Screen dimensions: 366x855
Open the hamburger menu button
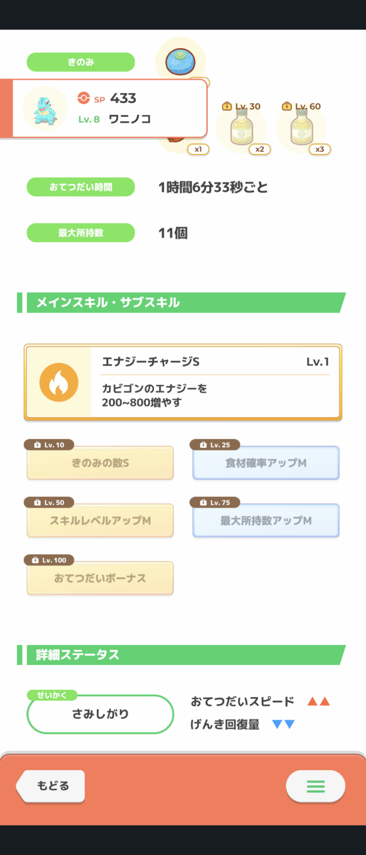(316, 786)
